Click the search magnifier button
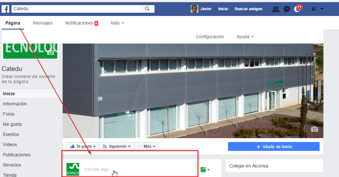Image resolution: width=339 pixels, height=177 pixels. point(147,9)
